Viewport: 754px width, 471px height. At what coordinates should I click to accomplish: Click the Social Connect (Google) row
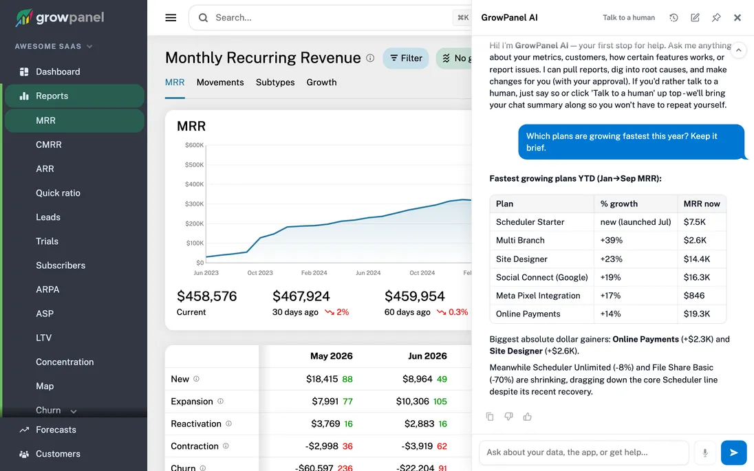point(608,277)
